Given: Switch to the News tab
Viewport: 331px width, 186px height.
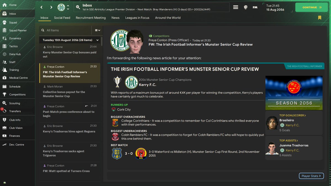Looking at the screenshot, I should 115,18.
